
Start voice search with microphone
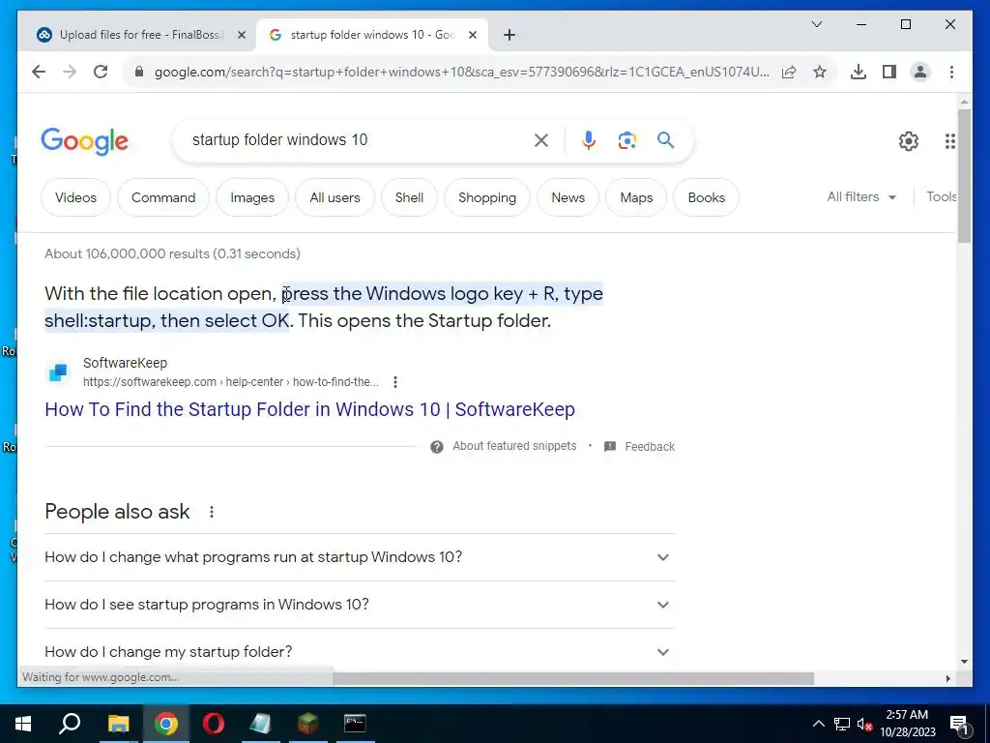[x=589, y=140]
